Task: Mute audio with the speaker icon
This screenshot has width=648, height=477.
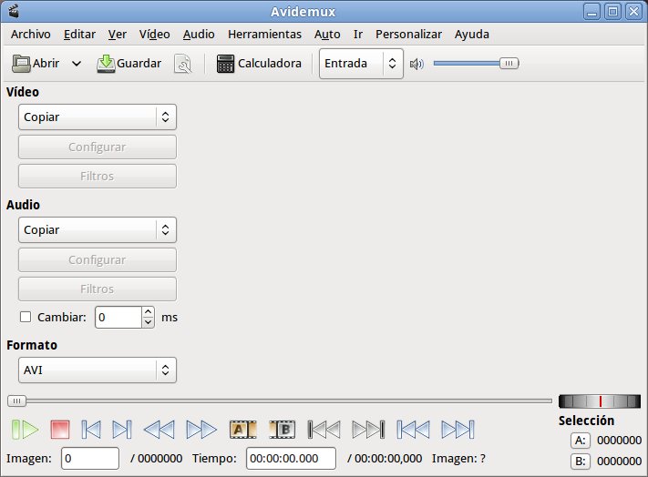Action: [417, 64]
